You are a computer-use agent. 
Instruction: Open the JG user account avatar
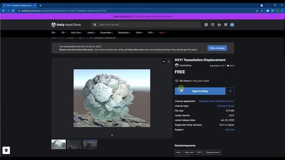pyautogui.click(x=232, y=25)
